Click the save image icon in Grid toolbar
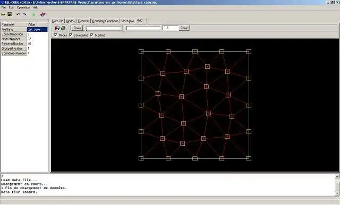The image size is (340, 205). pos(57,28)
